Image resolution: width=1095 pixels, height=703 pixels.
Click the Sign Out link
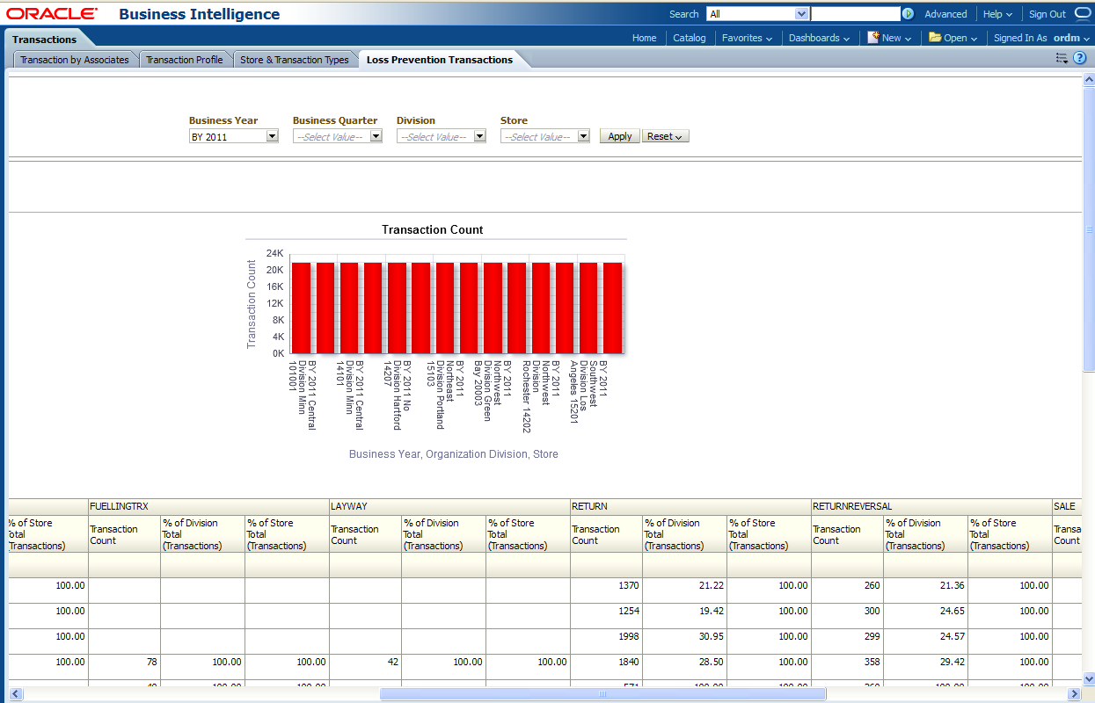tap(1047, 14)
